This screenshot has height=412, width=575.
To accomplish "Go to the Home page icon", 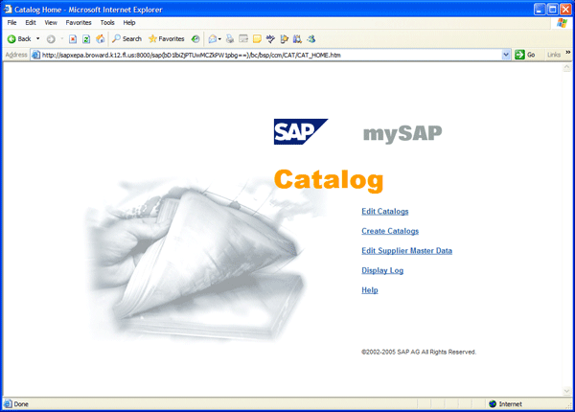I will coord(100,39).
